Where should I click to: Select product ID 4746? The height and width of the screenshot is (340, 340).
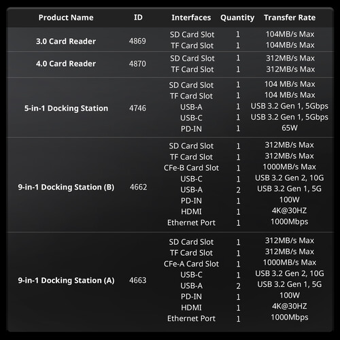[x=137, y=108]
